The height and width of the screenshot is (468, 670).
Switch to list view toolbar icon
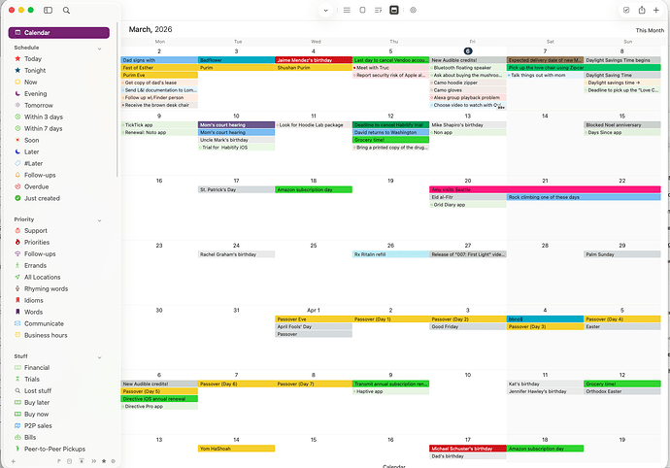tap(347, 10)
